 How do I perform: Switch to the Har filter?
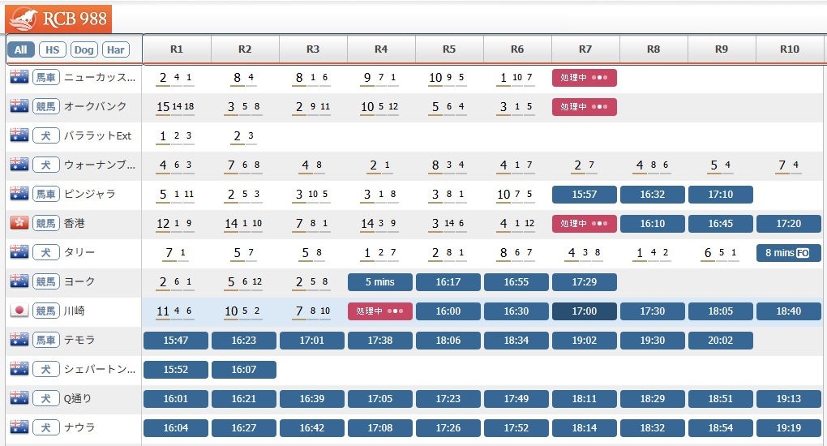[x=116, y=49]
